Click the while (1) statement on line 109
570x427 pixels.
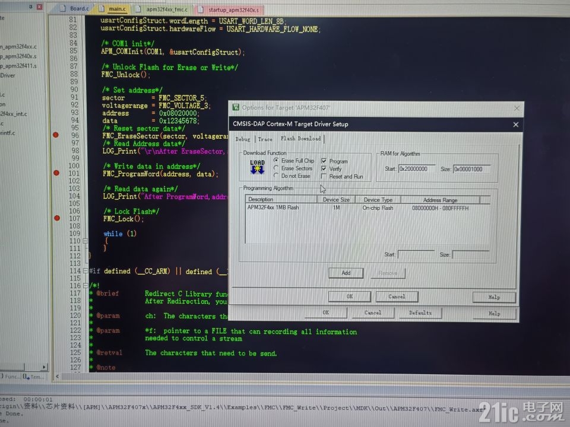click(120, 234)
